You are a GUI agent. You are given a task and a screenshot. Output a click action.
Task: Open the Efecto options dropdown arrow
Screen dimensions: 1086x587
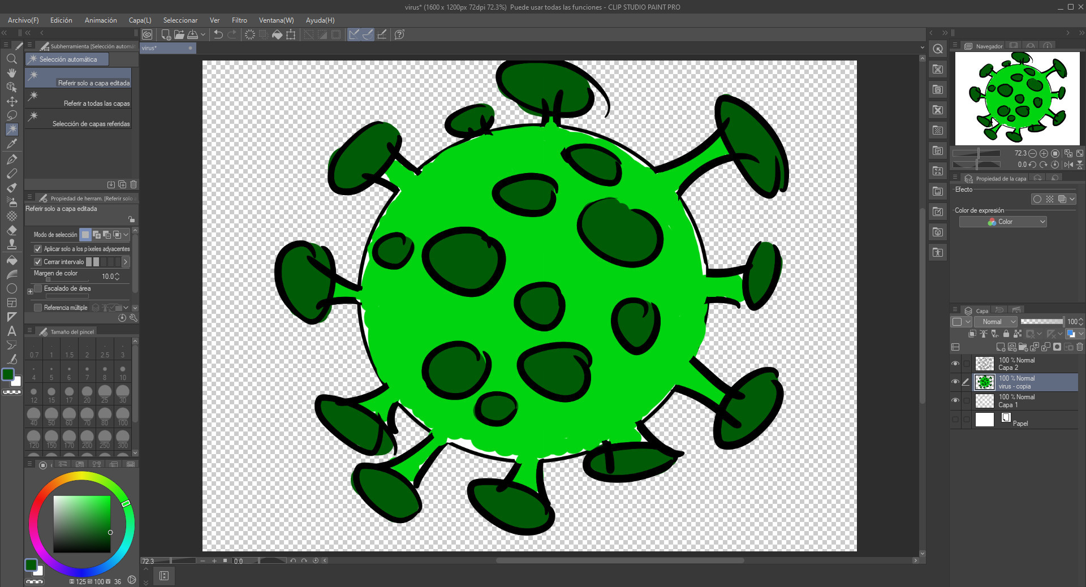pyautogui.click(x=1072, y=199)
